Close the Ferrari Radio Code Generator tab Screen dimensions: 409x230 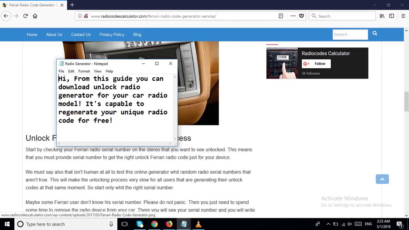tap(62, 5)
